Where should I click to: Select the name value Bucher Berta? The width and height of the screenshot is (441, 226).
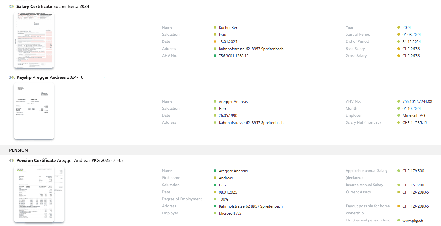(x=230, y=27)
